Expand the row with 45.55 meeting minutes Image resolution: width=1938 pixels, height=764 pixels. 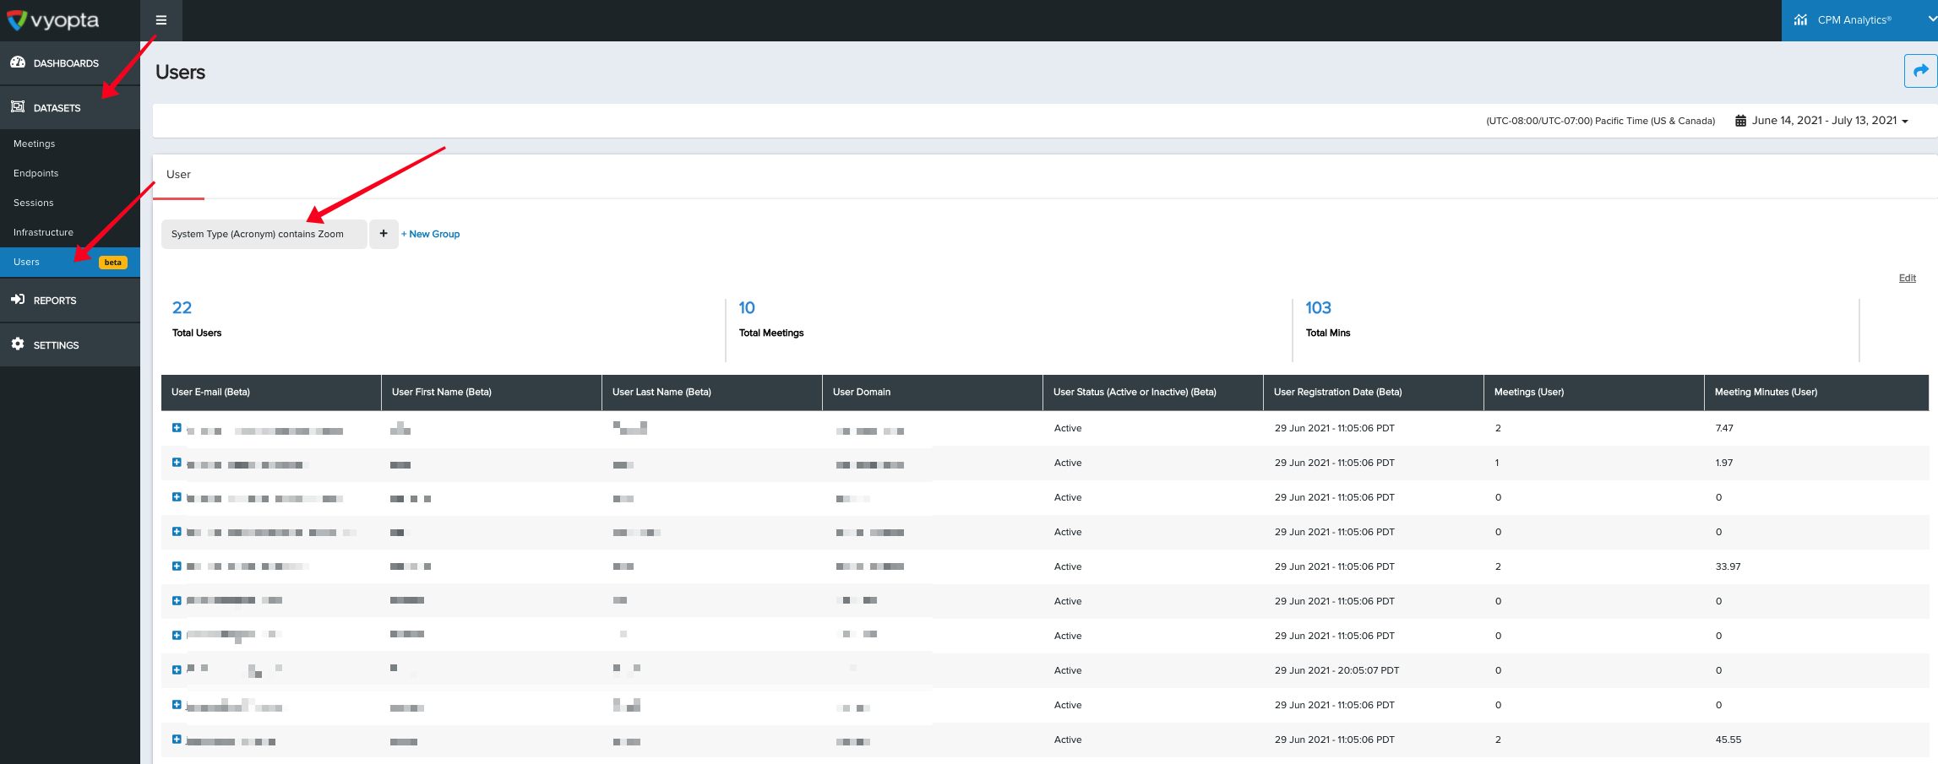coord(177,740)
